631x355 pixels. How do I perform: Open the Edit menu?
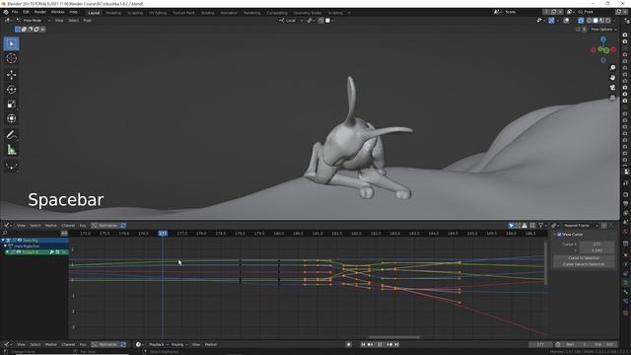(26, 12)
